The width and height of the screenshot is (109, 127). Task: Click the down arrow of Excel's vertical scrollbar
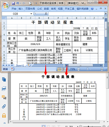106,62
